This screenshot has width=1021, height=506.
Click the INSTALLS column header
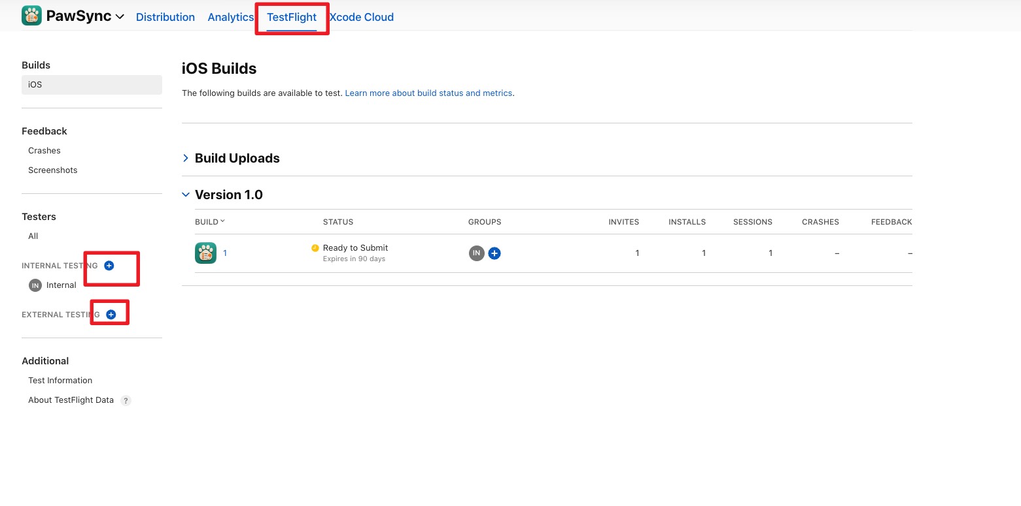point(687,222)
